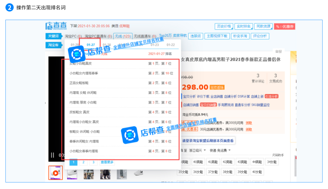The image size is (328, 189).
Task: Select the video thumbnail with play icon
Action: pyautogui.click(x=55, y=173)
